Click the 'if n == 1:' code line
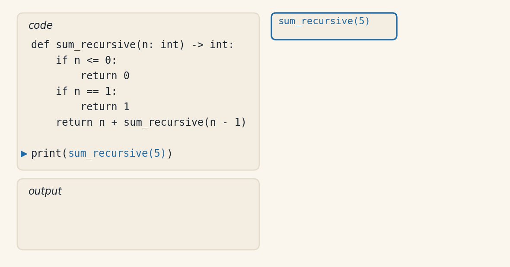This screenshot has height=267, width=510. click(86, 91)
